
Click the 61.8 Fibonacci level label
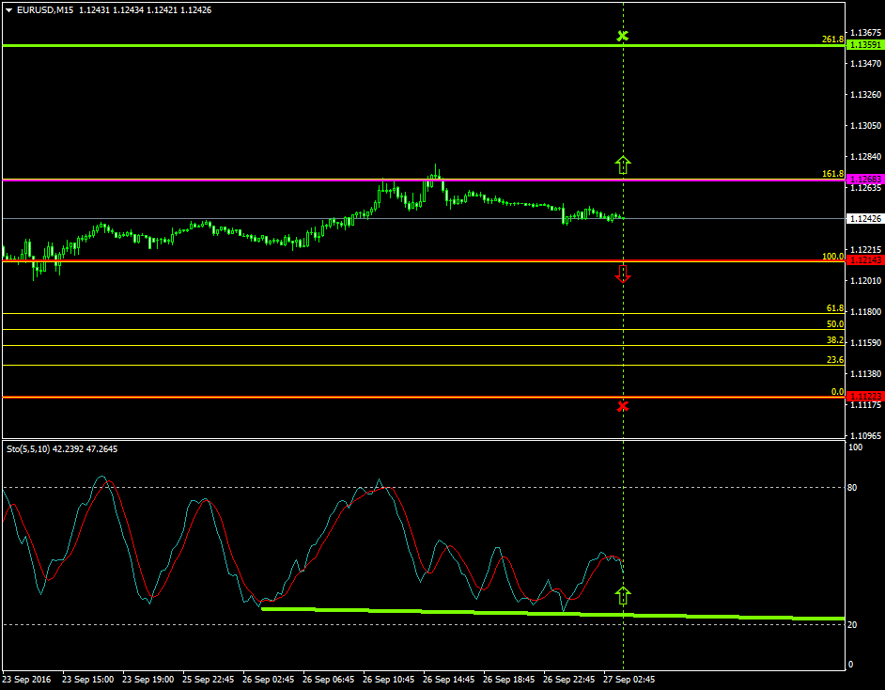[x=834, y=308]
